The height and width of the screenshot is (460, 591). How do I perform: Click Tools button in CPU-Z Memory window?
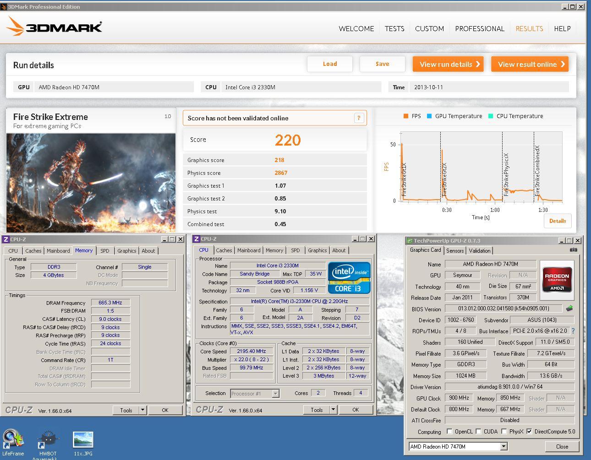(126, 410)
